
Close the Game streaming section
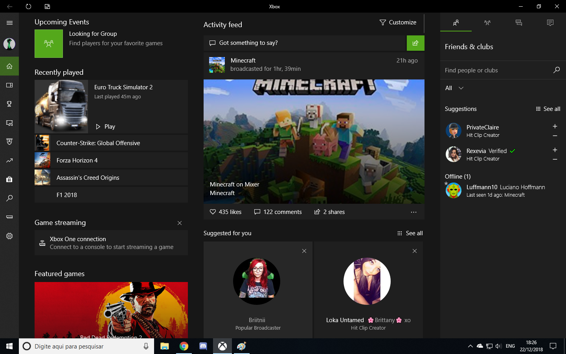[180, 223]
